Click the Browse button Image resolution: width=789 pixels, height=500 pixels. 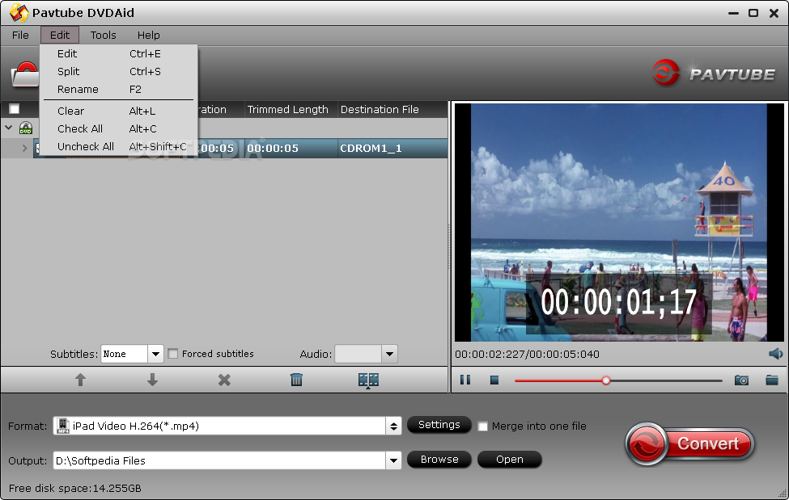[439, 460]
